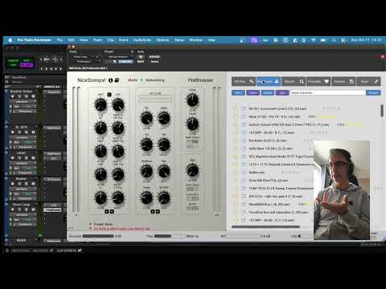Open the Track menu
This screenshot has height=289, width=386.
coord(97,40)
